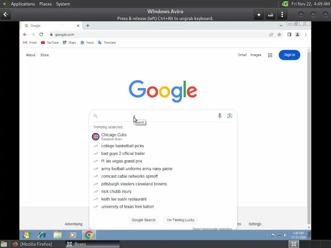Open Translate bookmark in bookmarks bar
Screen dimensions: 331x248
[107, 43]
